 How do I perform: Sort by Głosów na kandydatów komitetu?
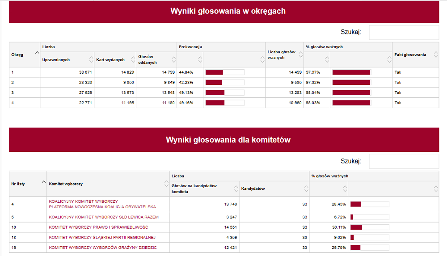204,189
